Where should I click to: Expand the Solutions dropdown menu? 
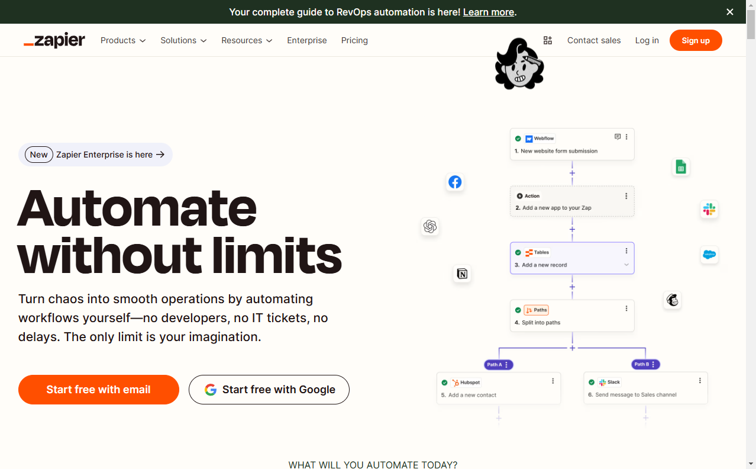coord(183,40)
